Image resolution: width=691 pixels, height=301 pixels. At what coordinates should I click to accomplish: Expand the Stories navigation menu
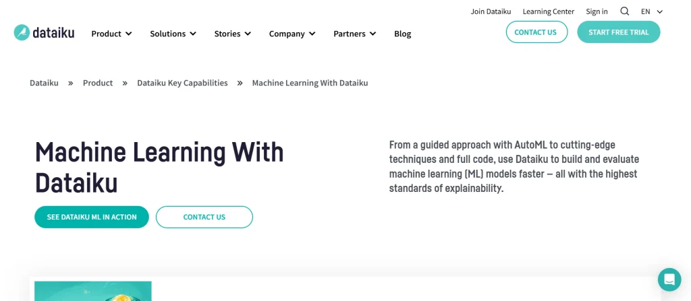point(232,34)
